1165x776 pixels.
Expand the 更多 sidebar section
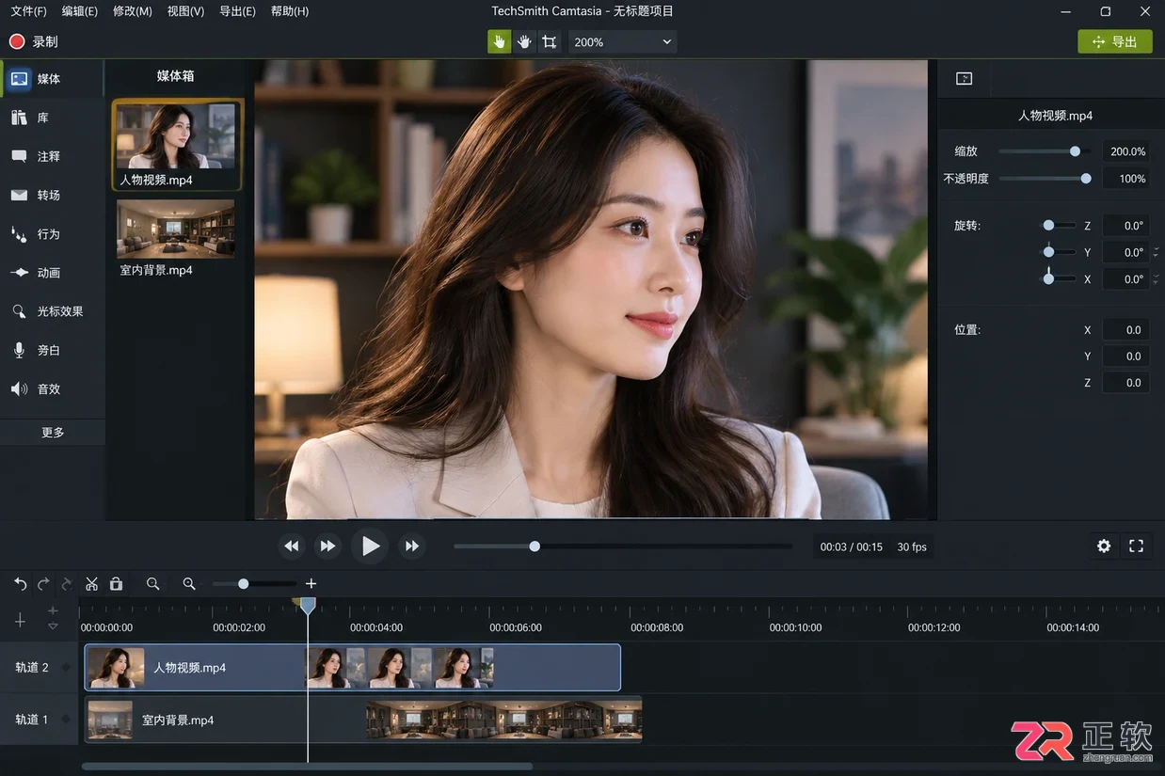pyautogui.click(x=53, y=433)
